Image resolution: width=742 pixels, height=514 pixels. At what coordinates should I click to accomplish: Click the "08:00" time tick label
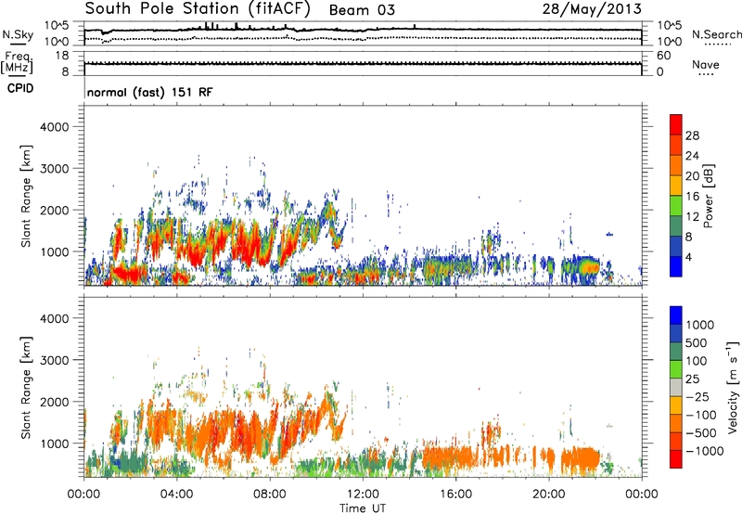coord(270,495)
